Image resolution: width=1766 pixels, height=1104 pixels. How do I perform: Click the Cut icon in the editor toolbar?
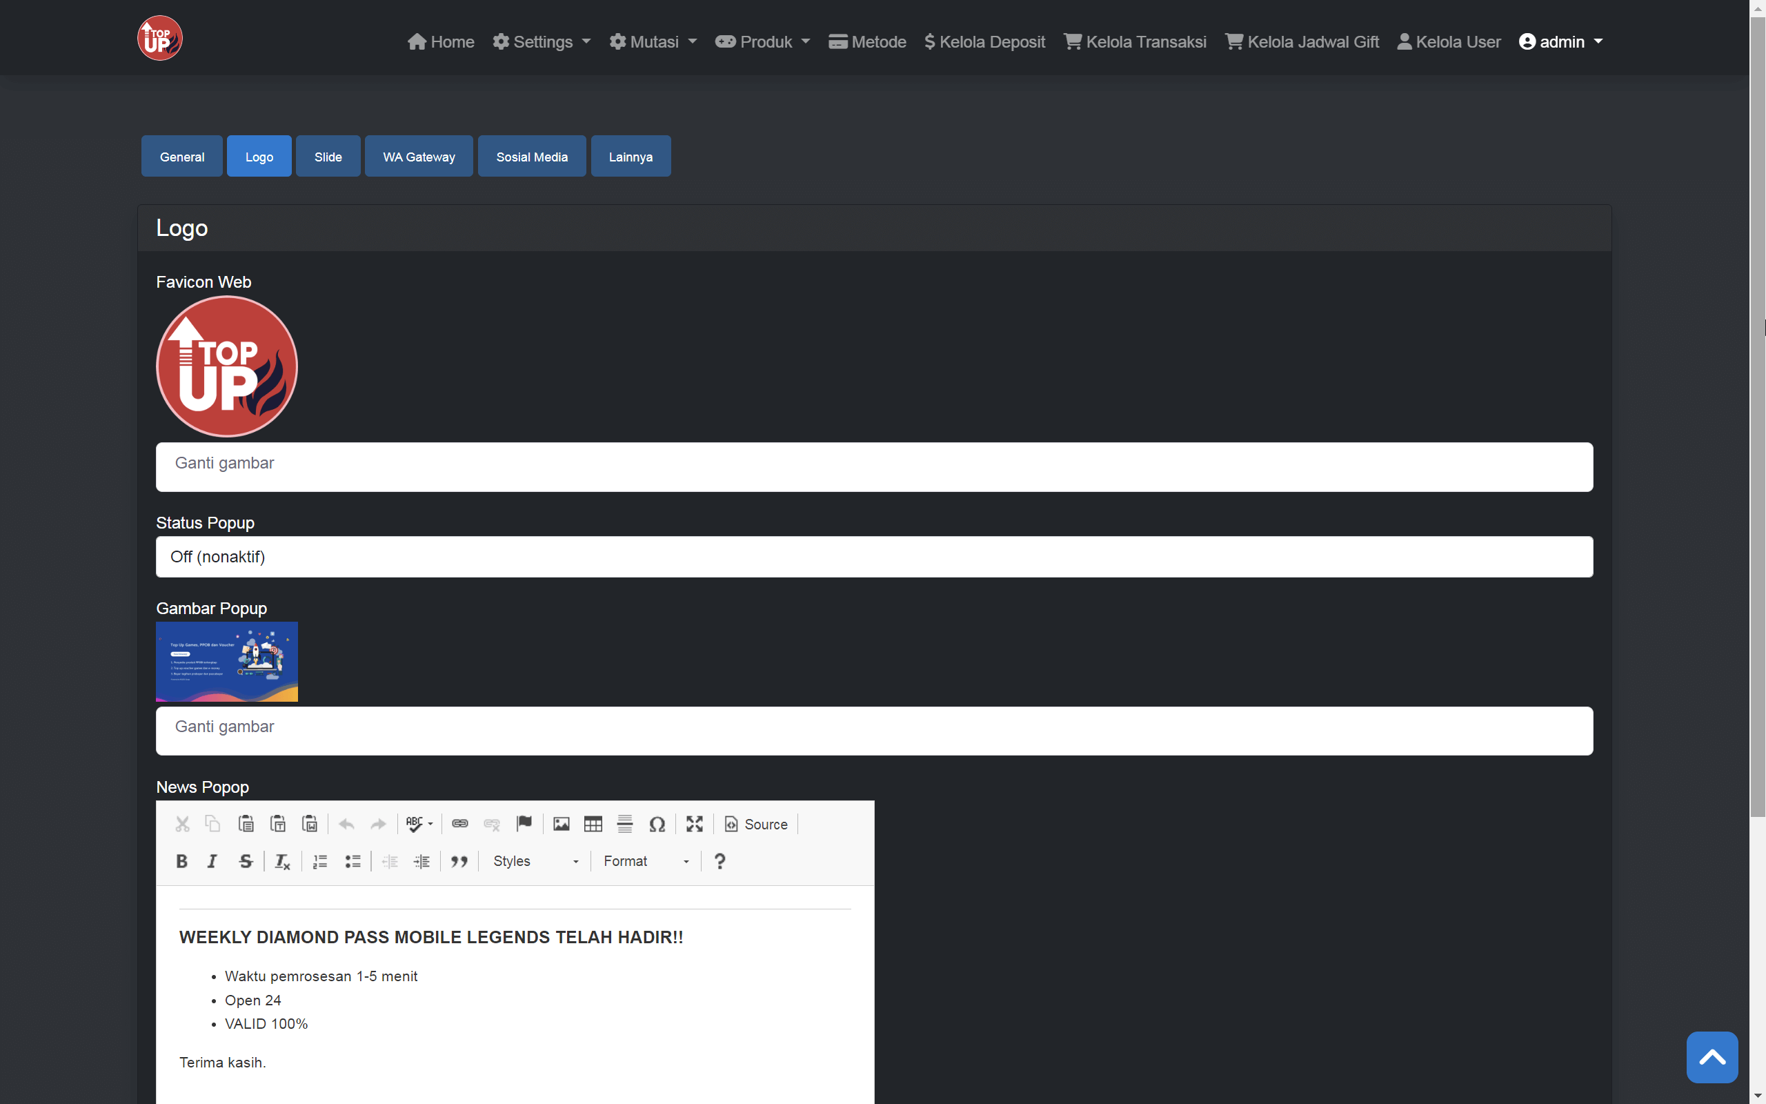(182, 824)
